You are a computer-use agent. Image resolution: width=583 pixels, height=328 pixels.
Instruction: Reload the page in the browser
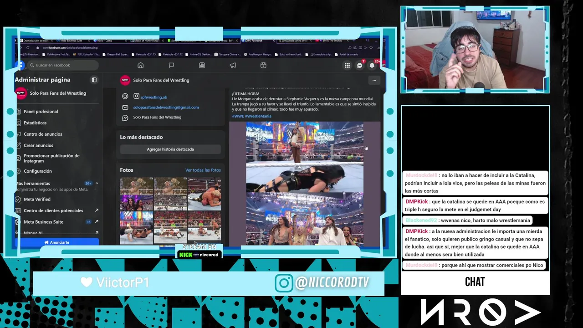coord(28,47)
